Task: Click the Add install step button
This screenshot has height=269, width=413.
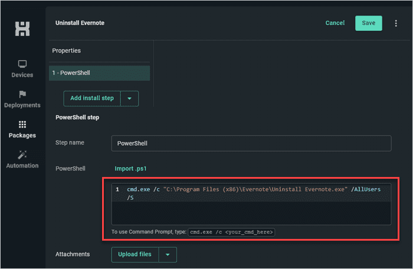Action: click(x=92, y=99)
